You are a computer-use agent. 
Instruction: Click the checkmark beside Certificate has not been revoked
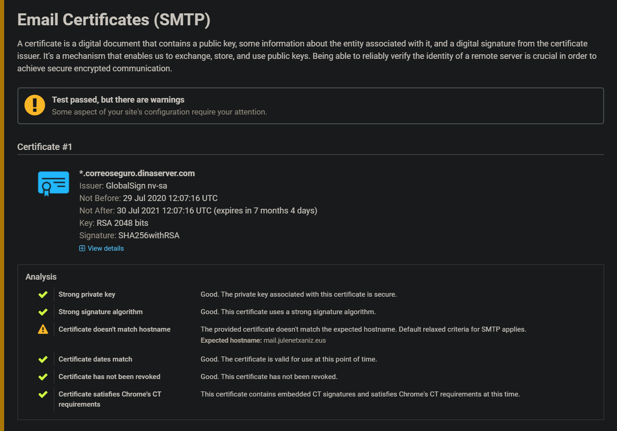[x=43, y=376]
